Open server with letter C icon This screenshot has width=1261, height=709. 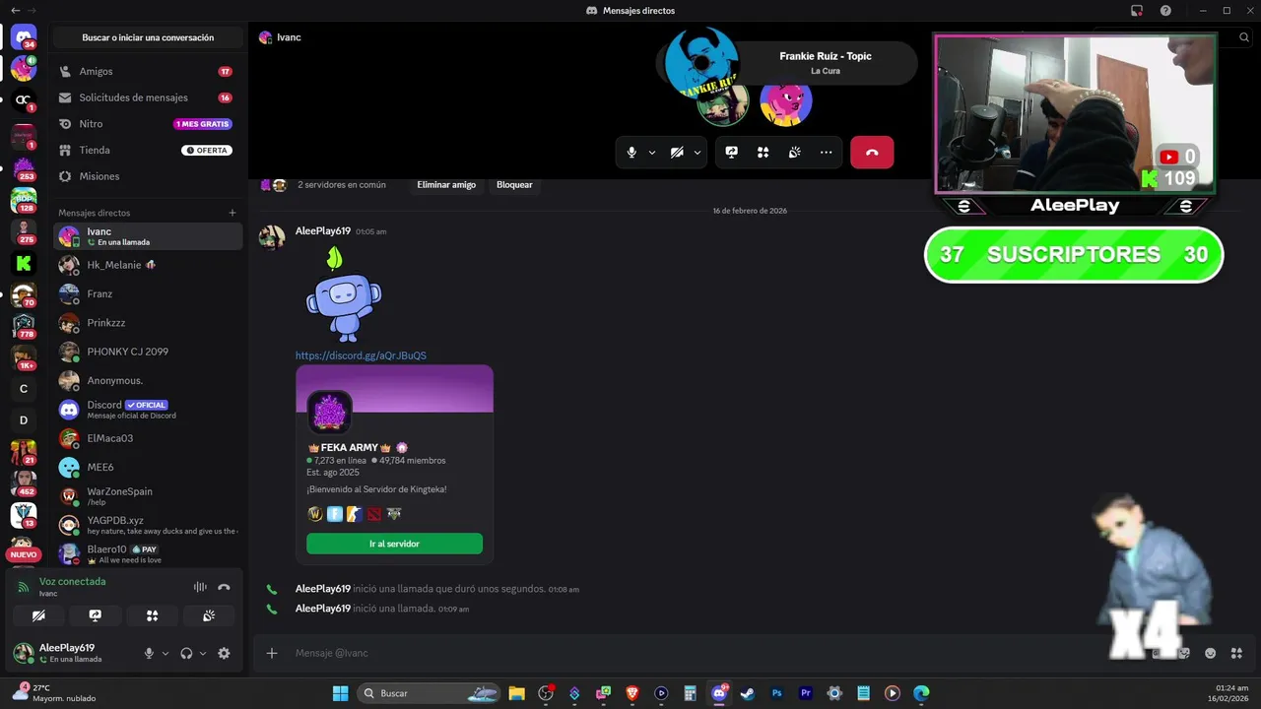[x=24, y=389]
